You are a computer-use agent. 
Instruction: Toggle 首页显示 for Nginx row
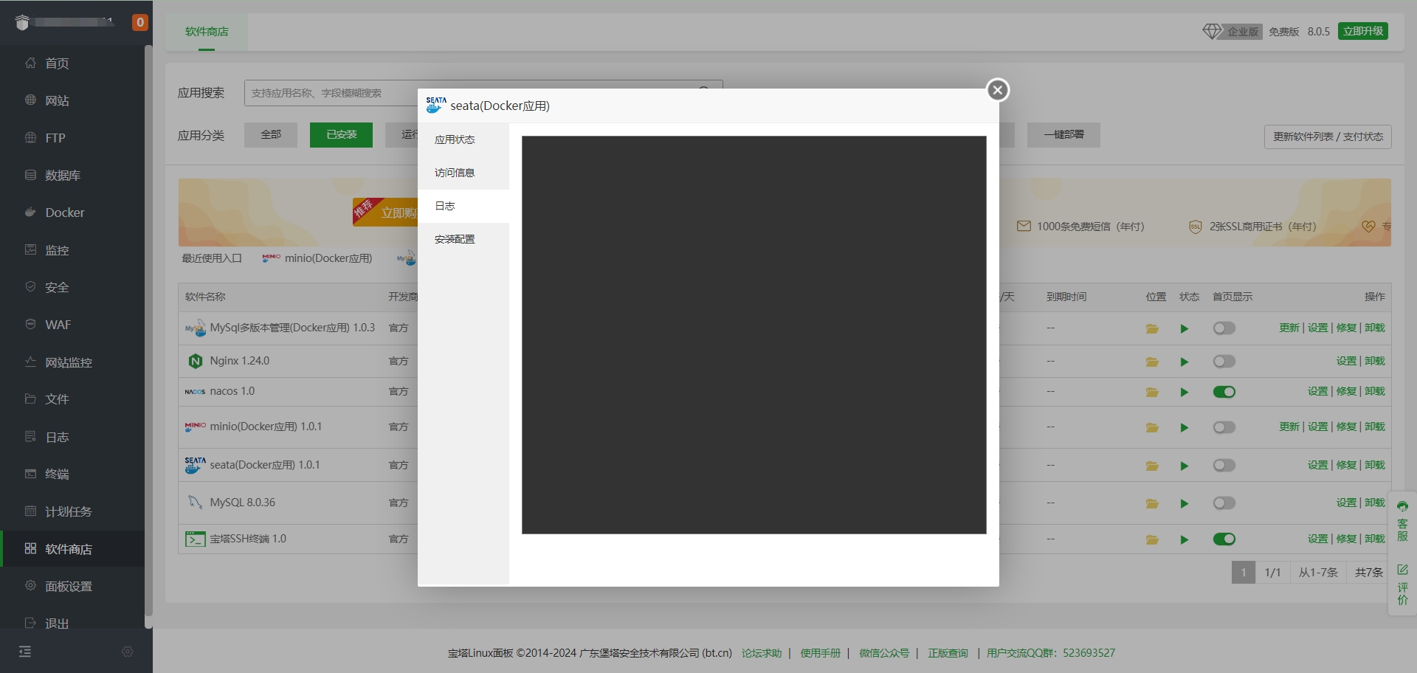pos(1224,362)
